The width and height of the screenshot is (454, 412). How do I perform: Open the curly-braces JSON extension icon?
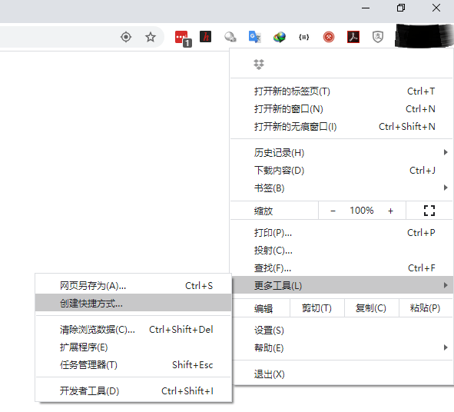point(303,37)
